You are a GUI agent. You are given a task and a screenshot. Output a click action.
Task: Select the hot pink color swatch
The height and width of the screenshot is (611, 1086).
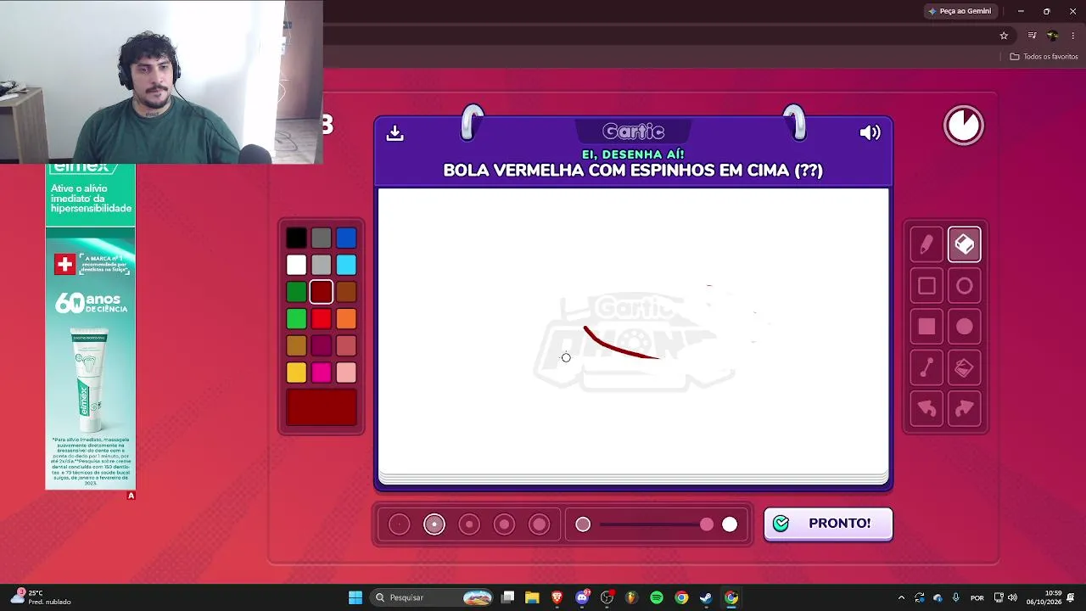point(321,373)
